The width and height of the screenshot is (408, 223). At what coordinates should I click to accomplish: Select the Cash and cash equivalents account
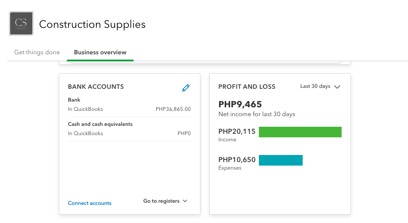pos(100,124)
